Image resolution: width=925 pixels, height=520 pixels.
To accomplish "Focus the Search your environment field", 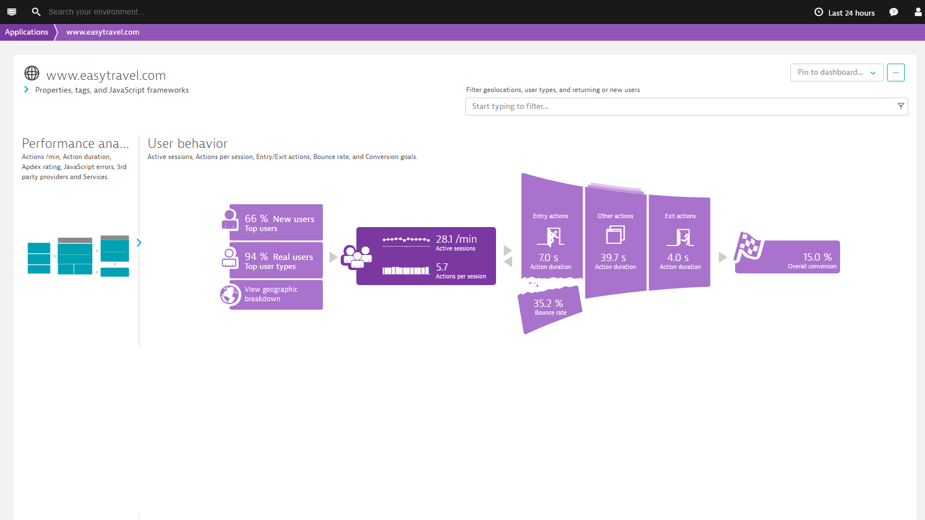I will click(96, 12).
